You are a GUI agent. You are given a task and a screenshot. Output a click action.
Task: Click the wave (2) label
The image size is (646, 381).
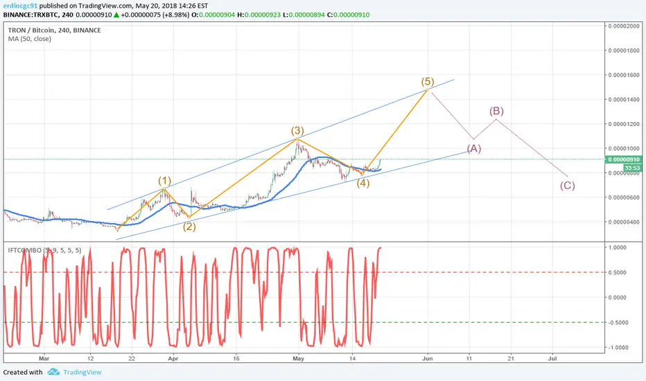[x=189, y=226]
